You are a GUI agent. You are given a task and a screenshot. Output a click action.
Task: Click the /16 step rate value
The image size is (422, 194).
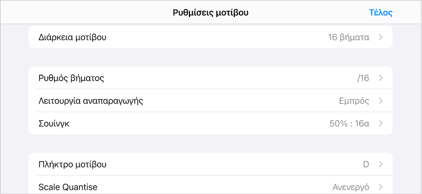click(x=363, y=78)
